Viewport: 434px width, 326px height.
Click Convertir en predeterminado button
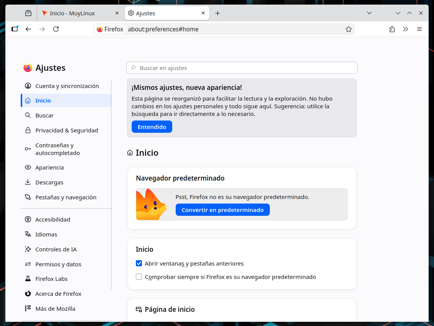pyautogui.click(x=222, y=210)
